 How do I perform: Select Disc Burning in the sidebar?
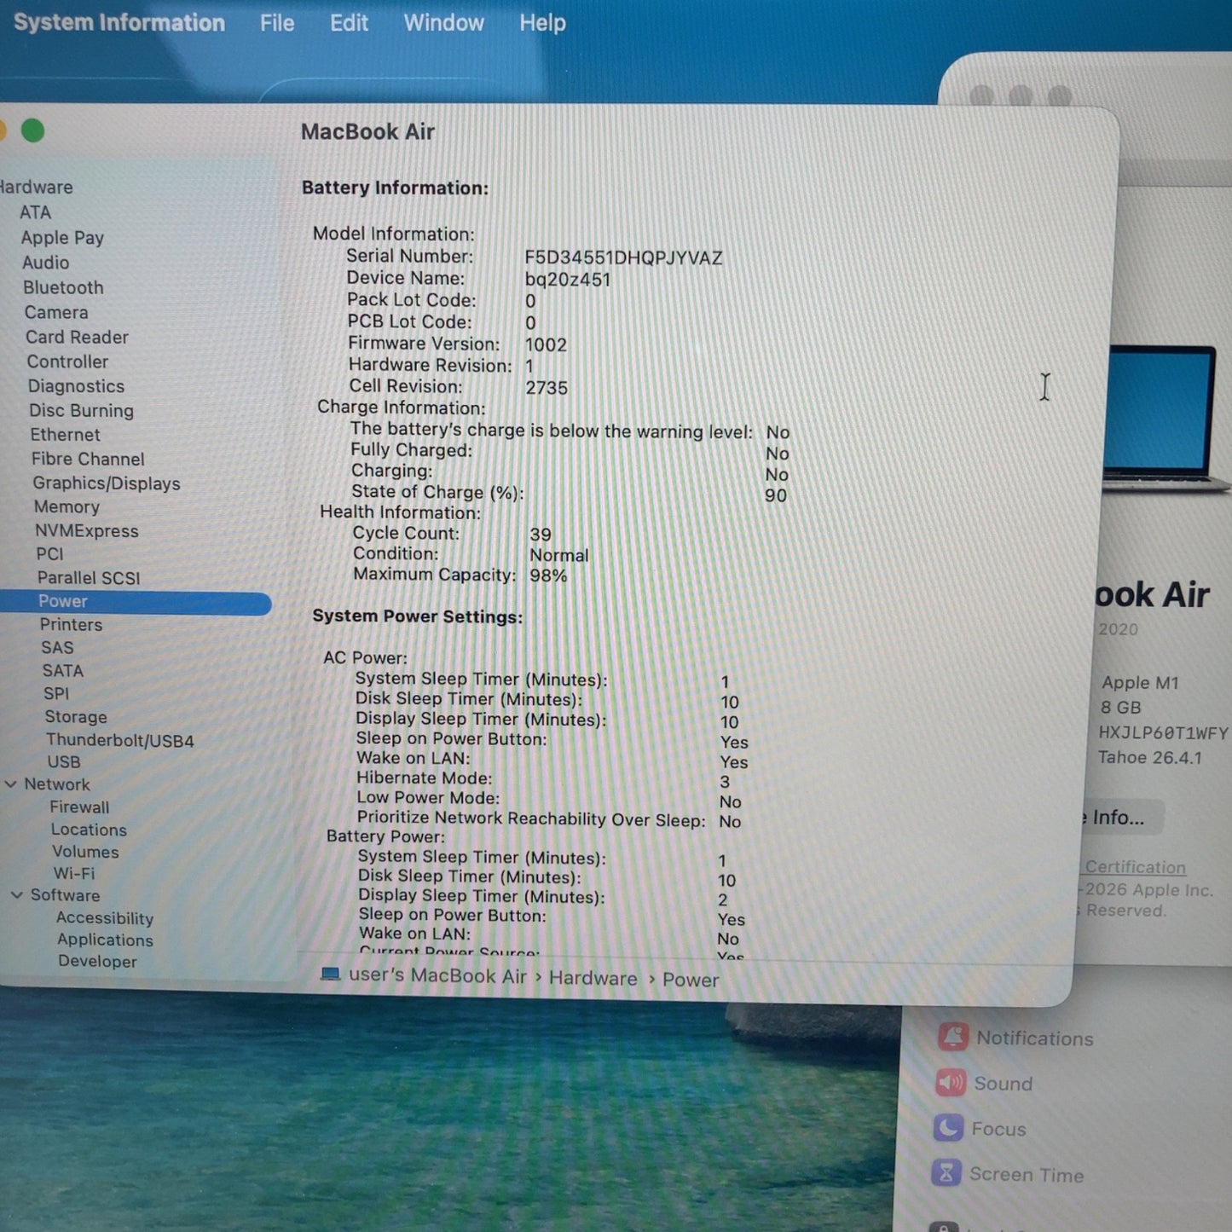pyautogui.click(x=82, y=410)
